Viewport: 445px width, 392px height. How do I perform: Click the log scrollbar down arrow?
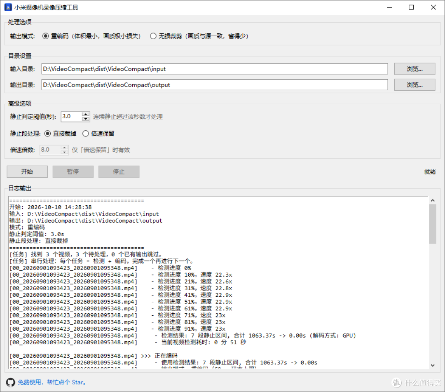coord(433,365)
